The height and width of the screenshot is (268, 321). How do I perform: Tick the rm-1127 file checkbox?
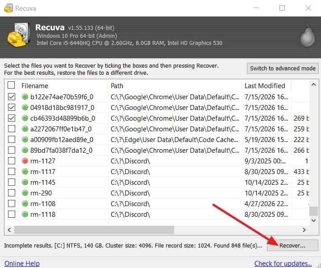(x=12, y=161)
